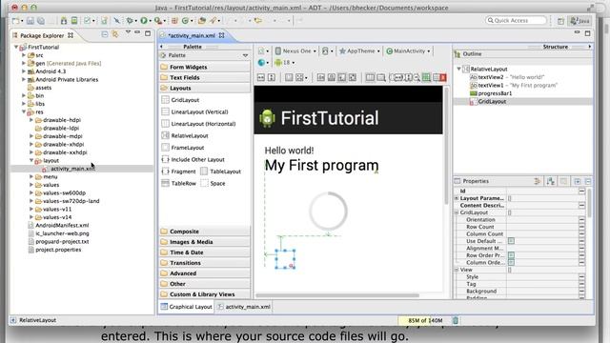This screenshot has width=610, height=343.
Task: Open the Android version 18 dropdown
Action: [x=284, y=62]
